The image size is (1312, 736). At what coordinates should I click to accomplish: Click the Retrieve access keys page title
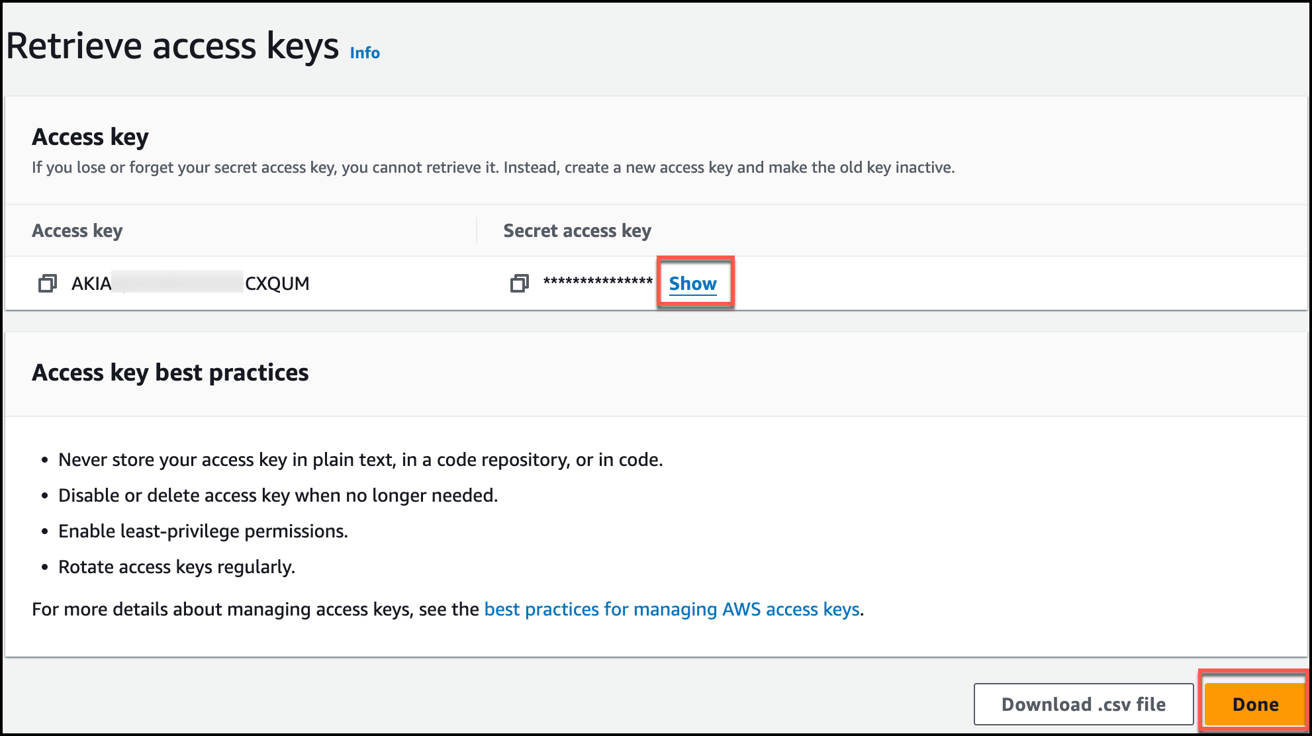pyautogui.click(x=173, y=46)
